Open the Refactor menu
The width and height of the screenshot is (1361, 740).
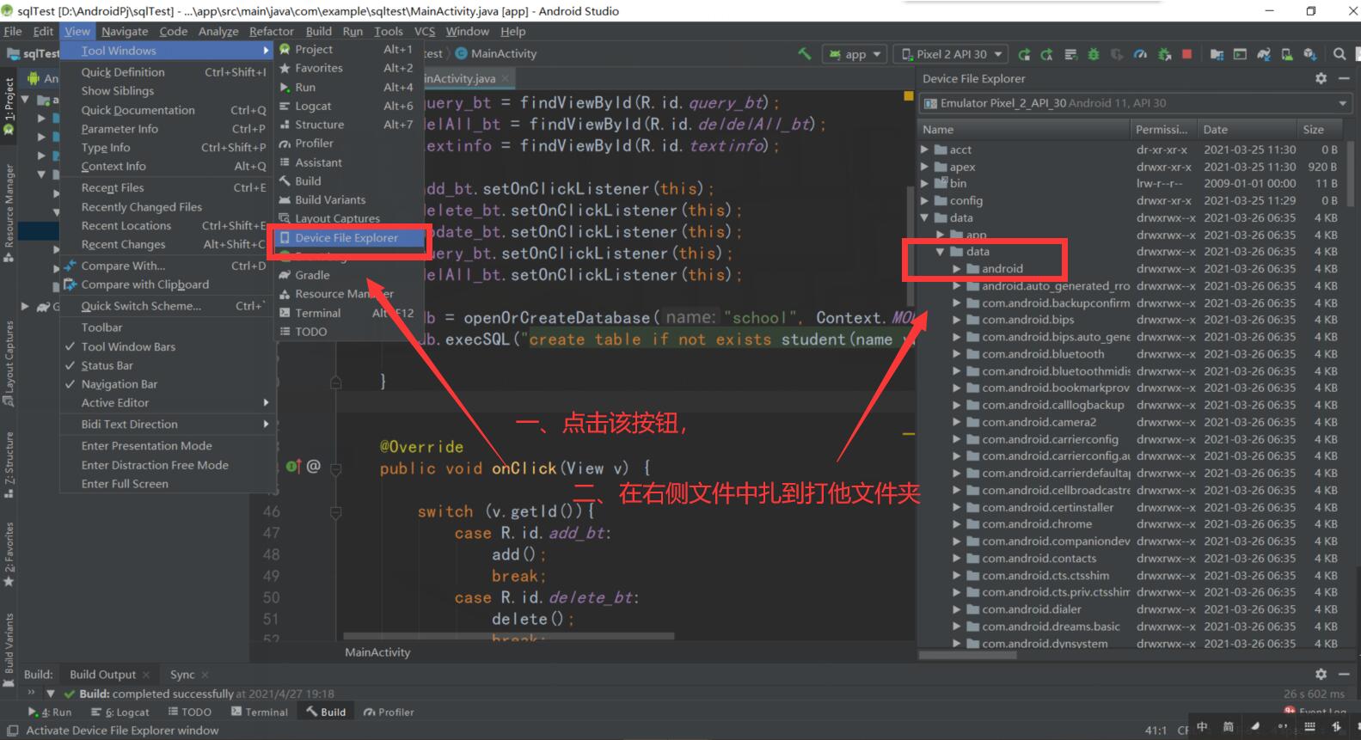click(x=272, y=32)
